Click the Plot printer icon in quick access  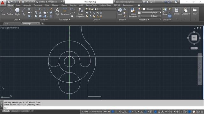pyautogui.click(x=23, y=2)
